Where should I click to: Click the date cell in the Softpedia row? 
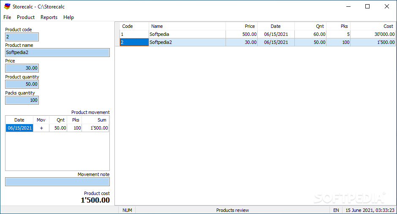(276, 35)
